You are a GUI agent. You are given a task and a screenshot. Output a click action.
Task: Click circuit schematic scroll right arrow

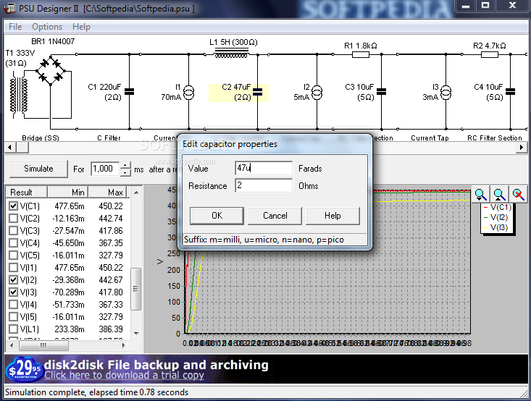click(522, 148)
